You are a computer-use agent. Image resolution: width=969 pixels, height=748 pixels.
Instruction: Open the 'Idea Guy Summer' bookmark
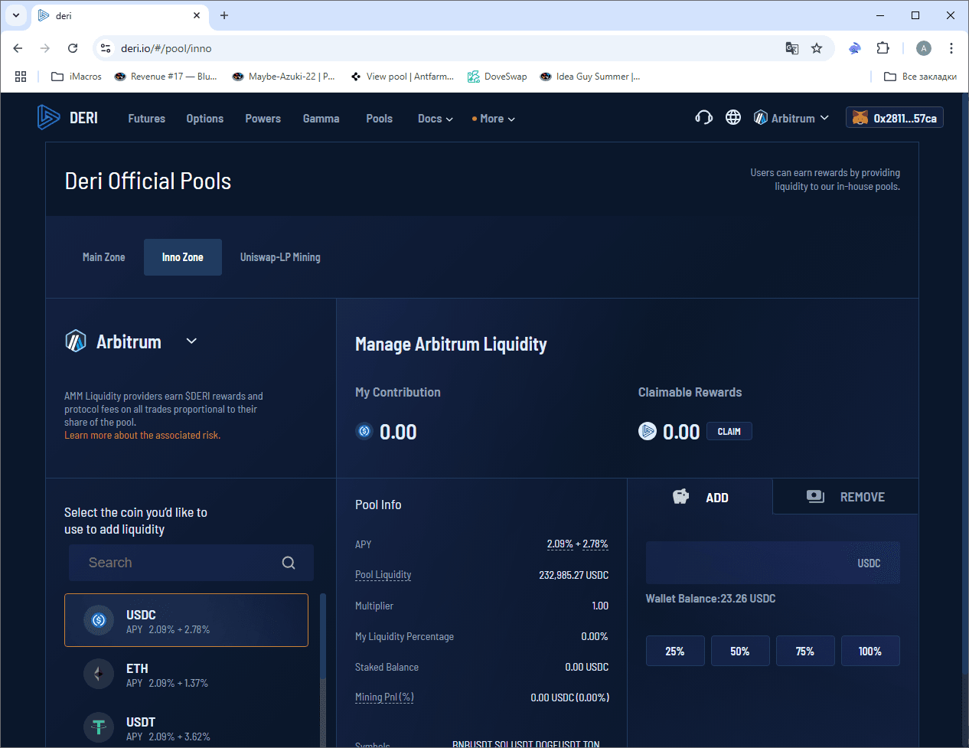pyautogui.click(x=590, y=77)
